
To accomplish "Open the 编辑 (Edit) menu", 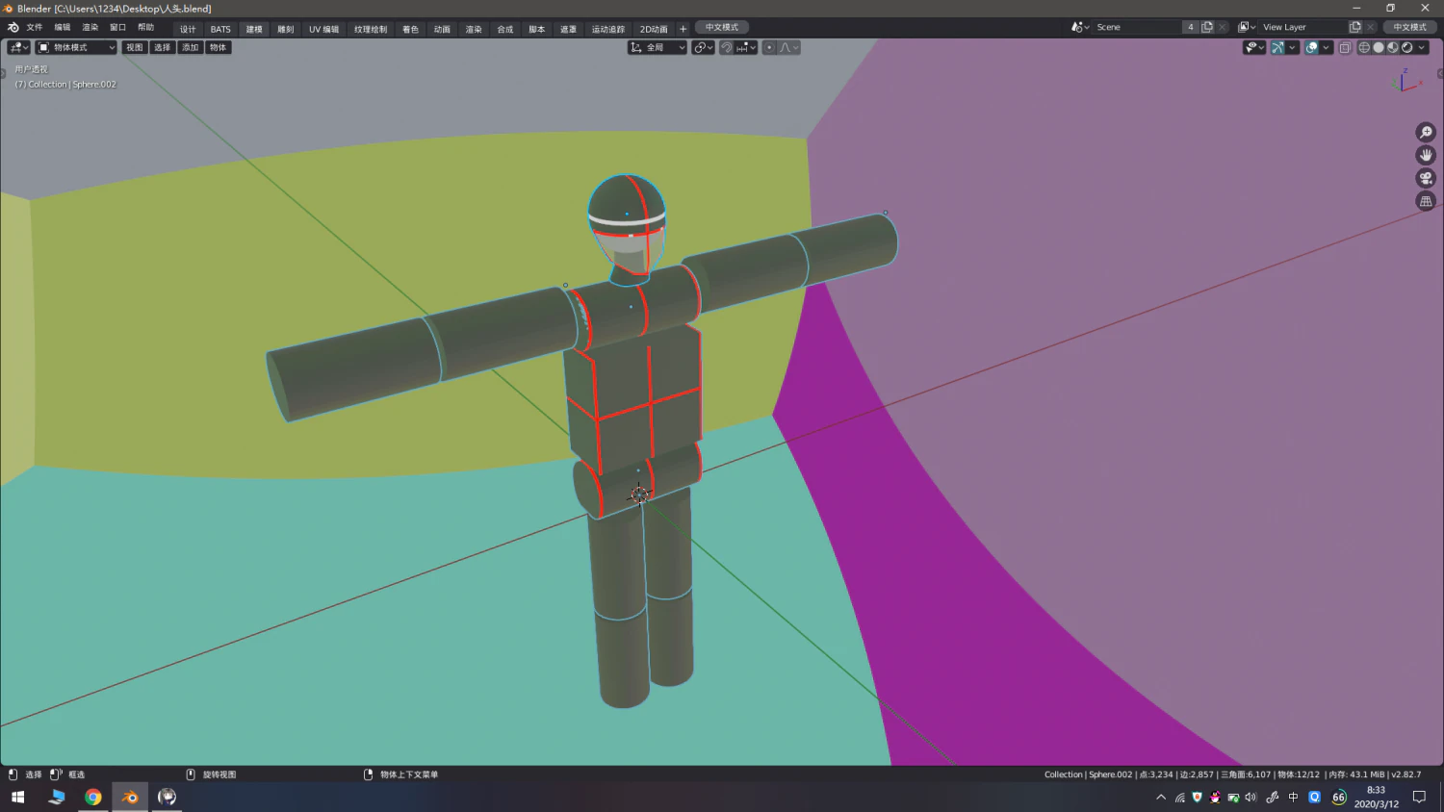I will pos(63,28).
